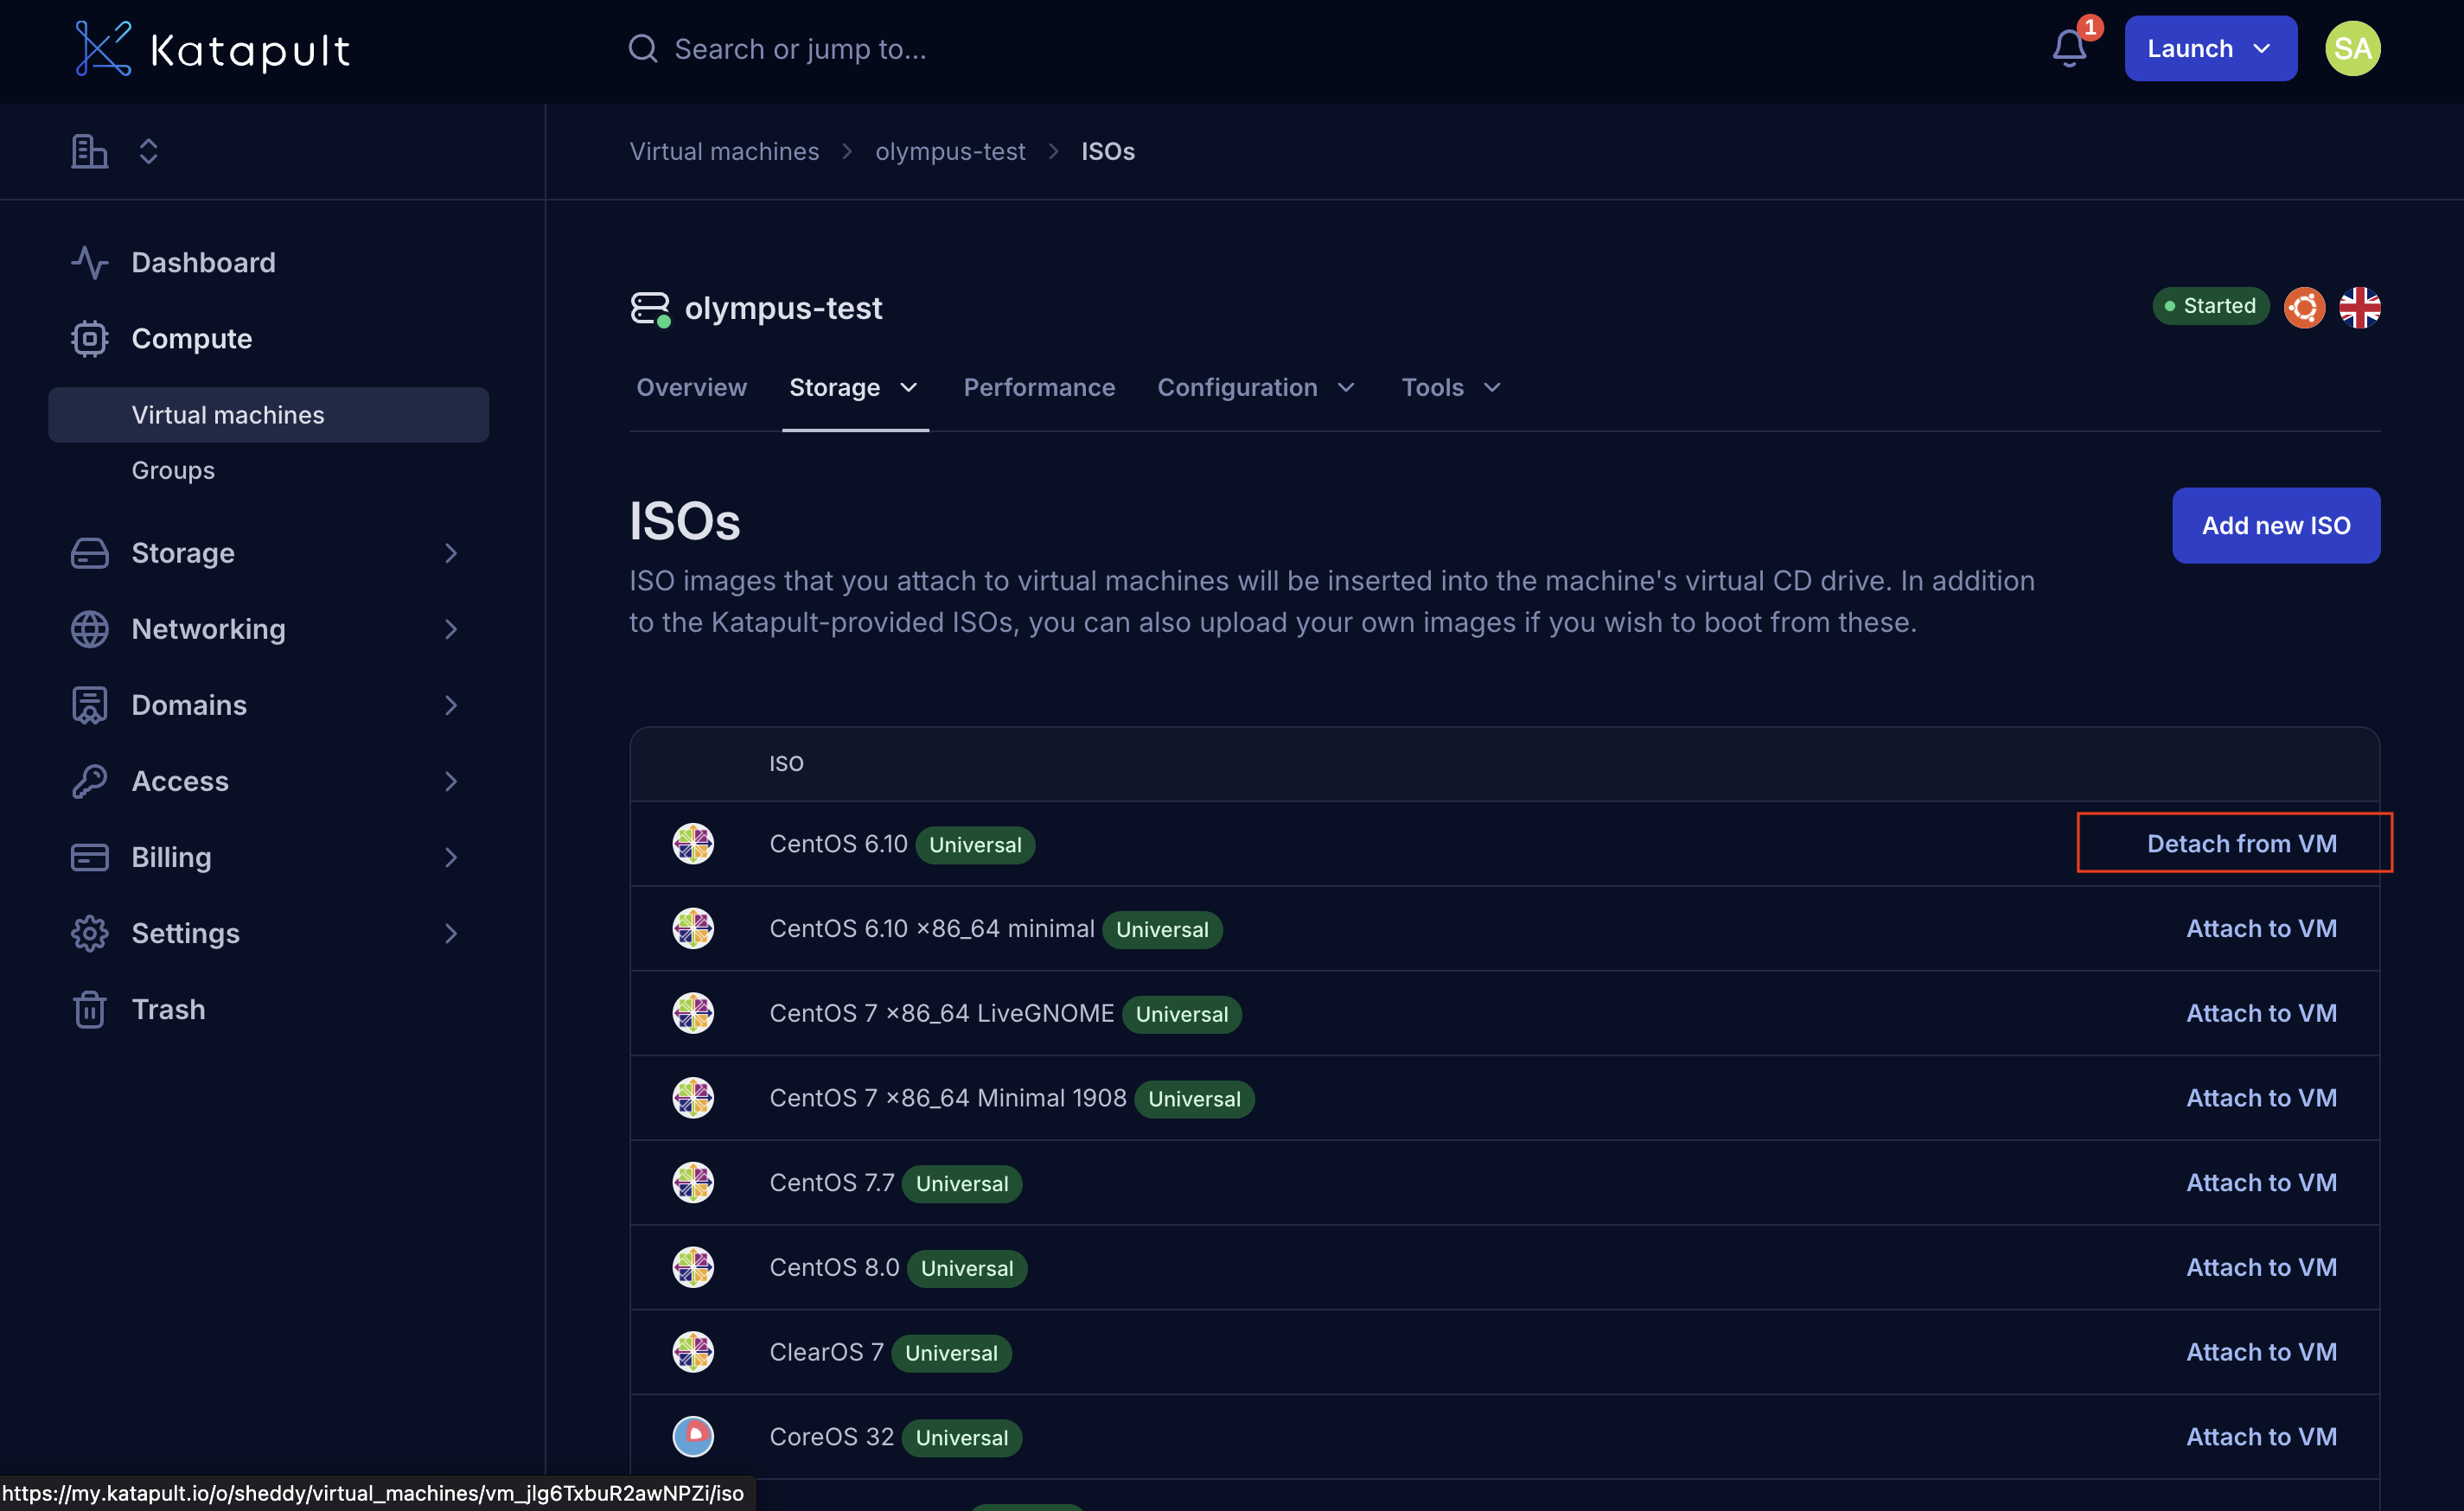
Task: Click the CentOS 7 LiveGNOME logo icon
Action: (x=693, y=1012)
